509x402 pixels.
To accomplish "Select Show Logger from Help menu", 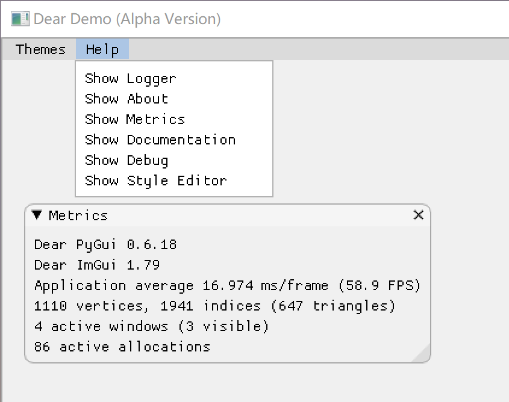I will 130,78.
